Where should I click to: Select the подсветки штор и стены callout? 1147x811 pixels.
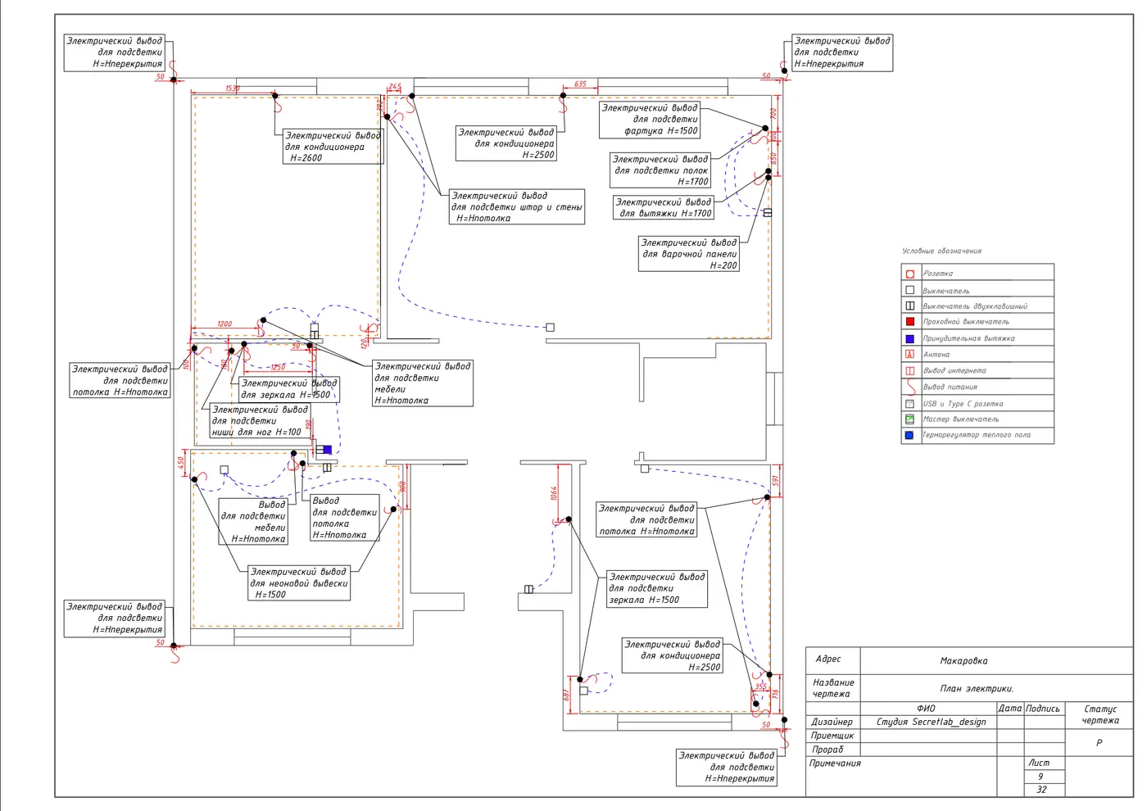(x=517, y=207)
